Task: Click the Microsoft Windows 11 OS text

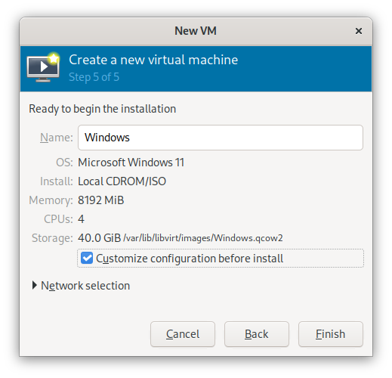Action: (131, 163)
